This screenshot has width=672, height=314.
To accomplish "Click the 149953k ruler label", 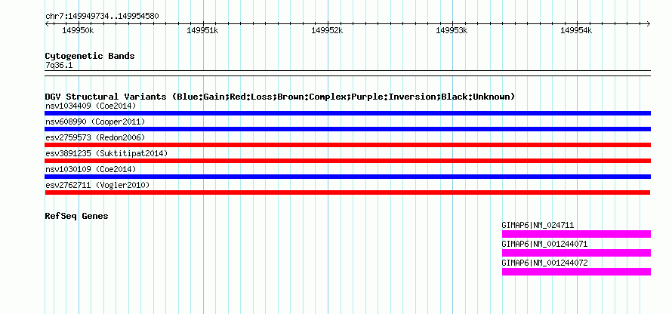I will tap(452, 30).
